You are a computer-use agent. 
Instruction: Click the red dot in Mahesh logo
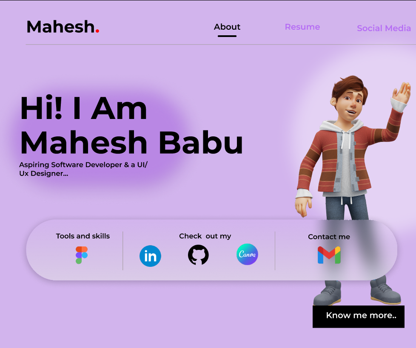pos(97,31)
